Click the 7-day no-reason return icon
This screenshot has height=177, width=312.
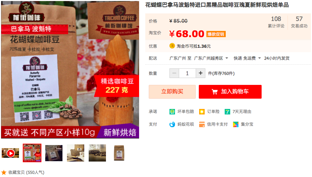click(227, 112)
